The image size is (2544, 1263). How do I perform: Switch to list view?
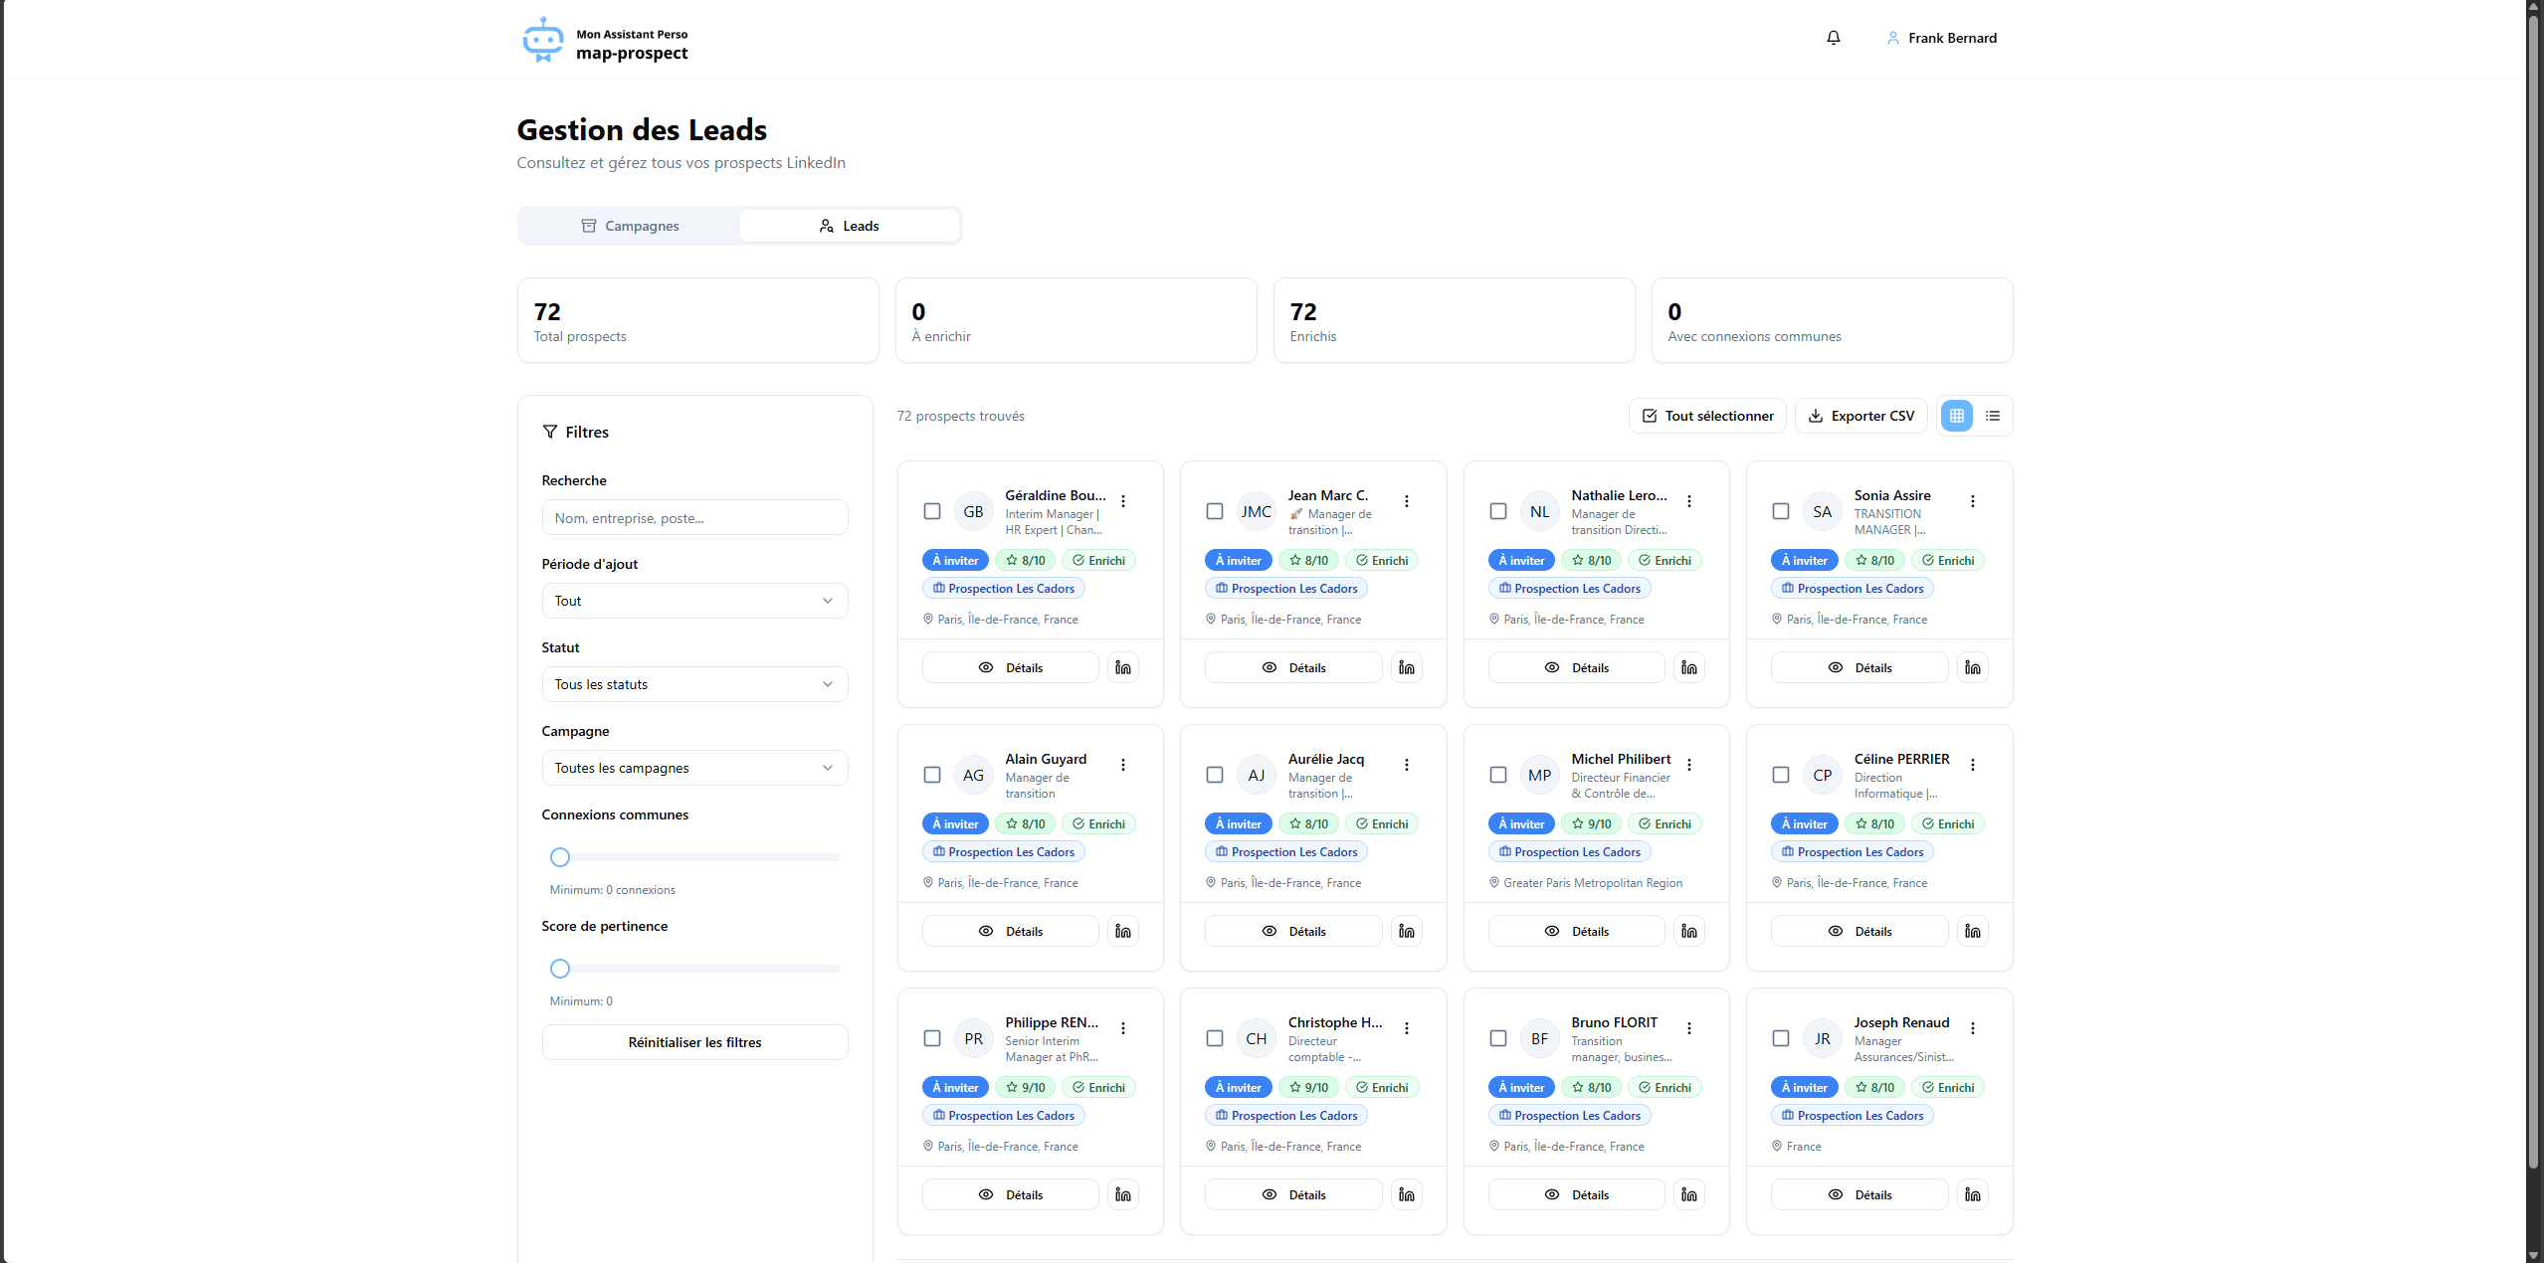[x=1992, y=416]
